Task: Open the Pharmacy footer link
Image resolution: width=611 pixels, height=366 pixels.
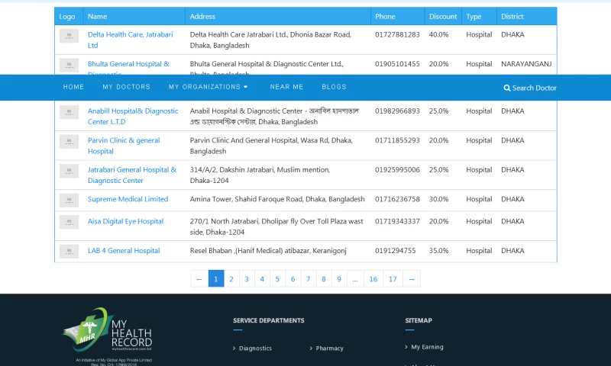Action: 329,348
